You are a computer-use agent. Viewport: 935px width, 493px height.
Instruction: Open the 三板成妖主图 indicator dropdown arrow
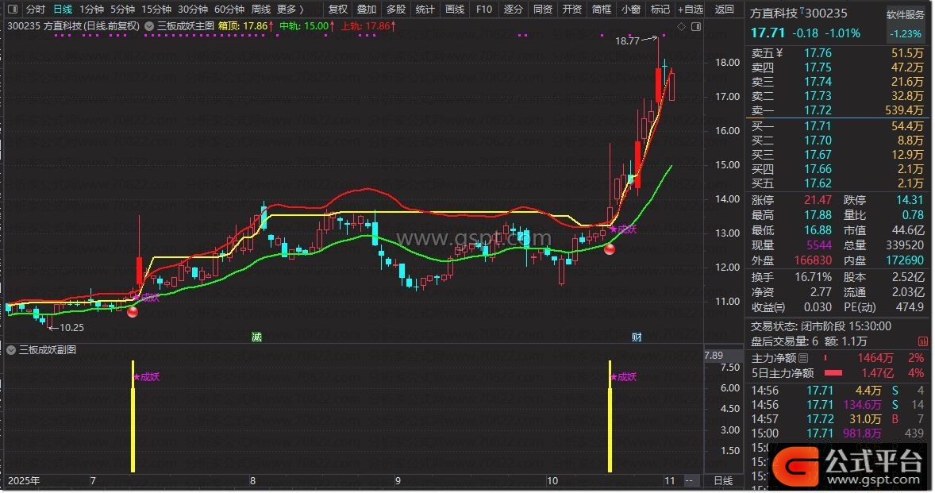tap(150, 26)
